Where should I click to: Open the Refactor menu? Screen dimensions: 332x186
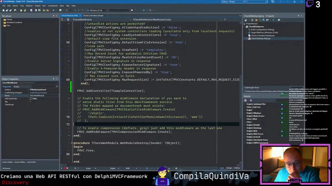click(x=29, y=5)
